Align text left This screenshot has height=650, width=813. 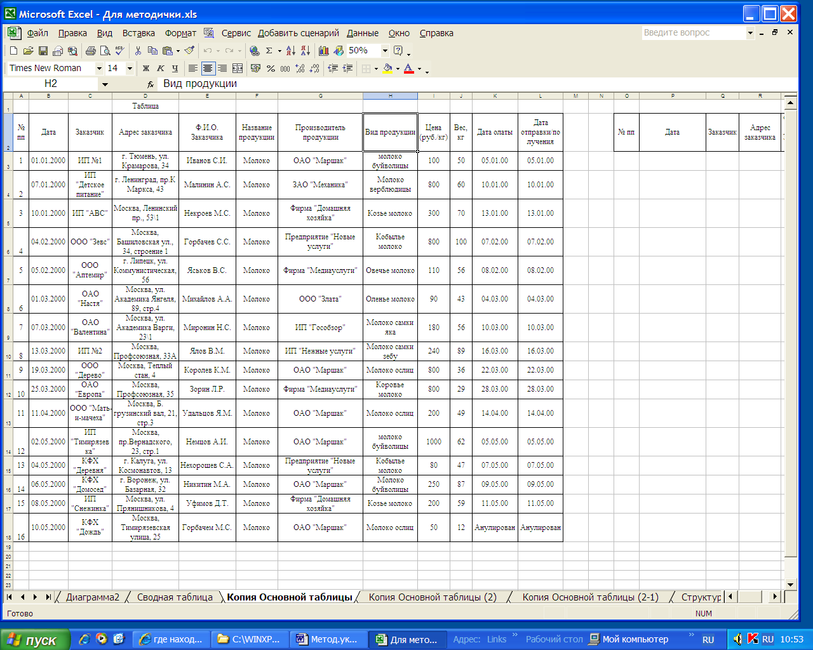pyautogui.click(x=193, y=68)
